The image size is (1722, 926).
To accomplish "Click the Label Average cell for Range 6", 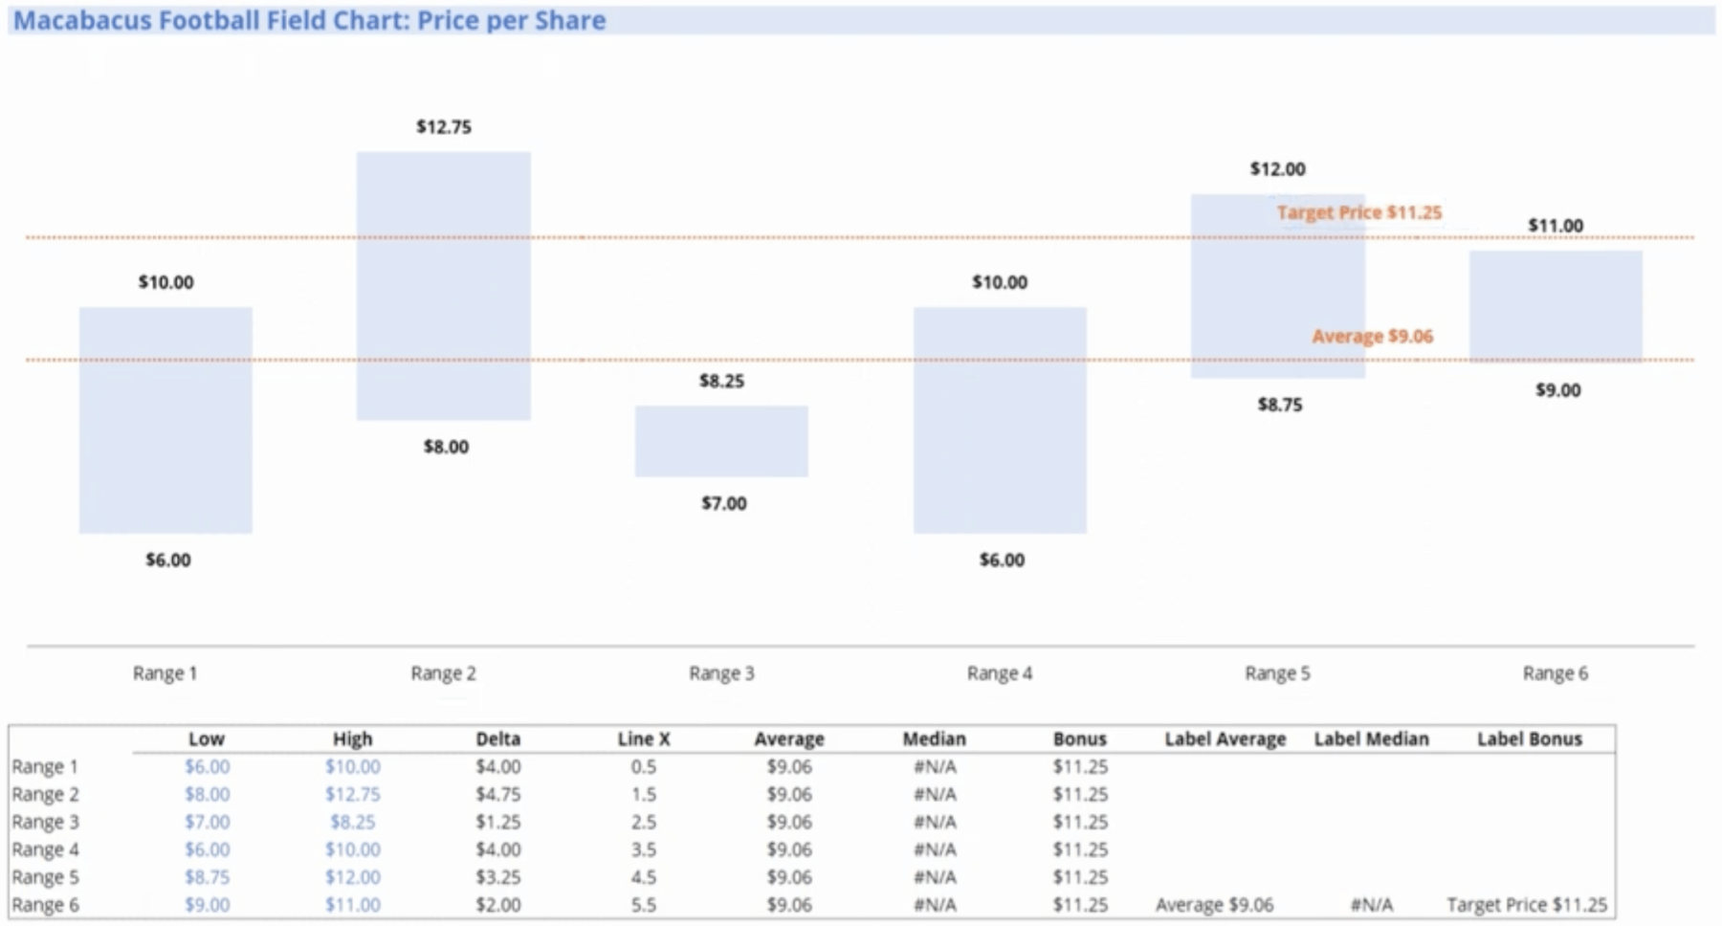I will [x=1214, y=905].
